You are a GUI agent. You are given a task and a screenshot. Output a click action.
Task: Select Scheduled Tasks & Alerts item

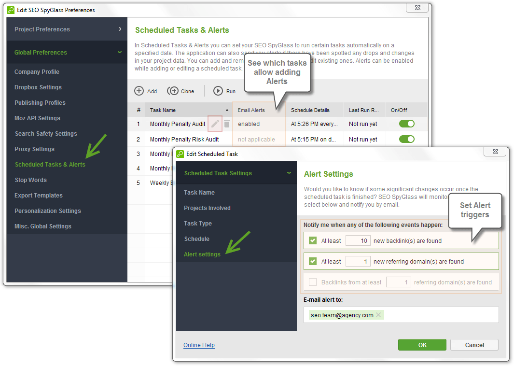coord(50,164)
